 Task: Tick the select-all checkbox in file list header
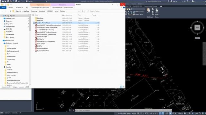click(33, 15)
